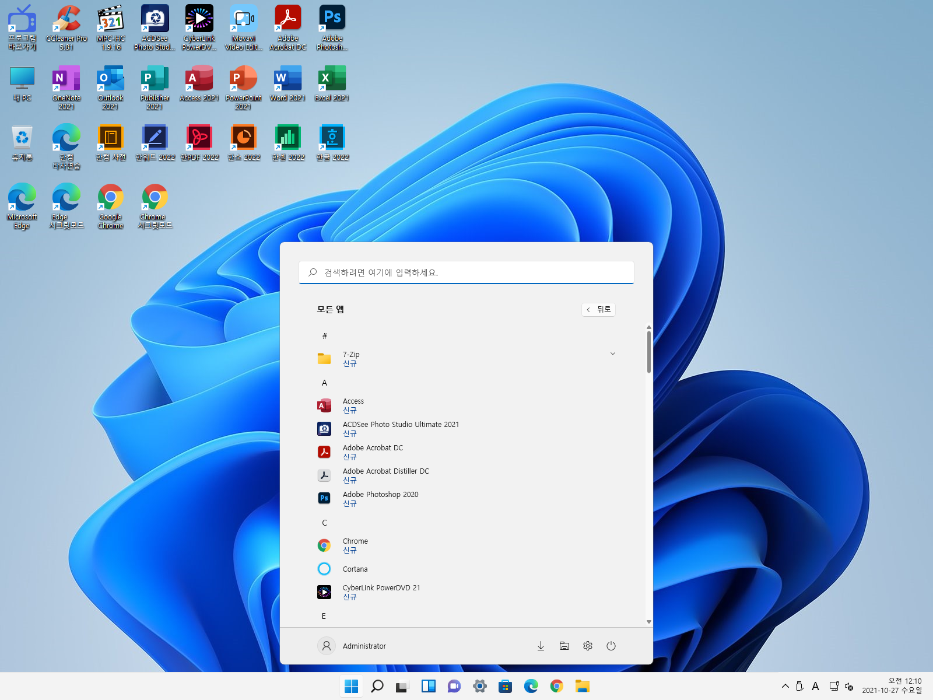This screenshot has width=933, height=700.
Task: Select the Outlook 2021 desktop icon
Action: click(x=111, y=87)
